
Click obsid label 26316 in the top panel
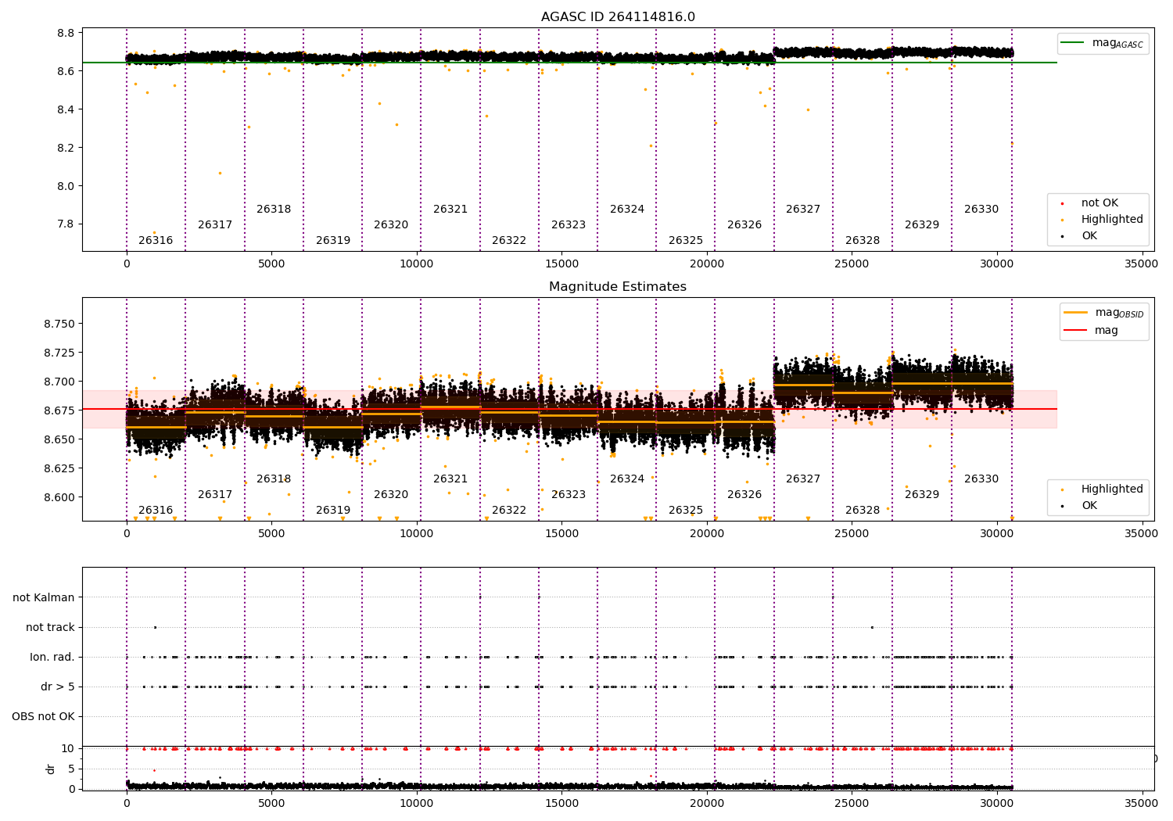point(156,241)
